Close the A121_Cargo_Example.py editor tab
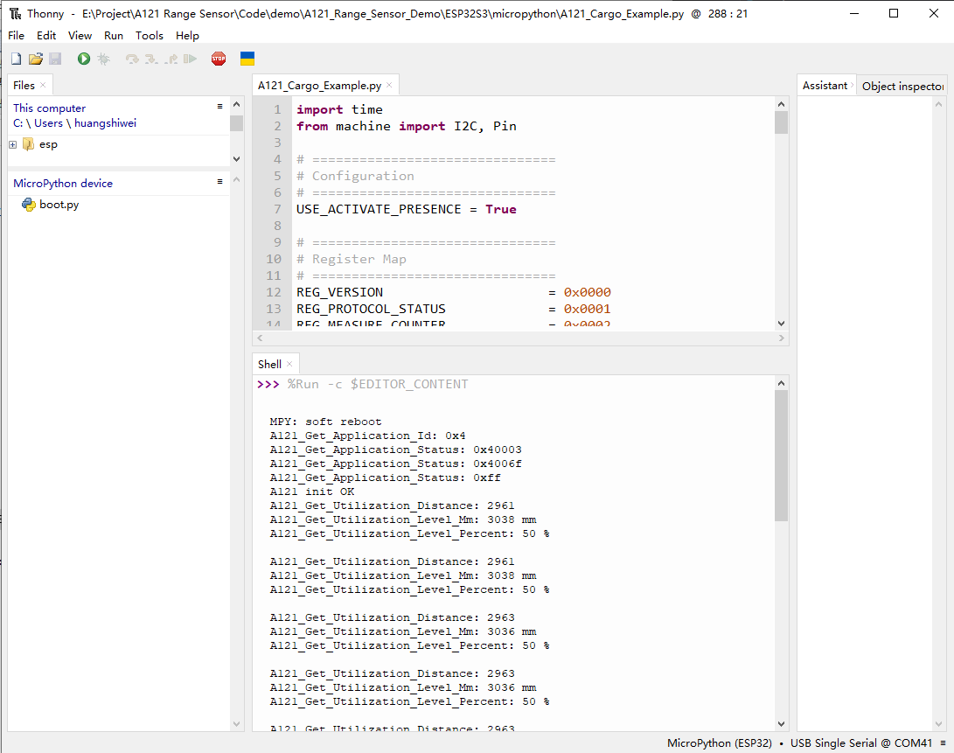 pos(389,86)
